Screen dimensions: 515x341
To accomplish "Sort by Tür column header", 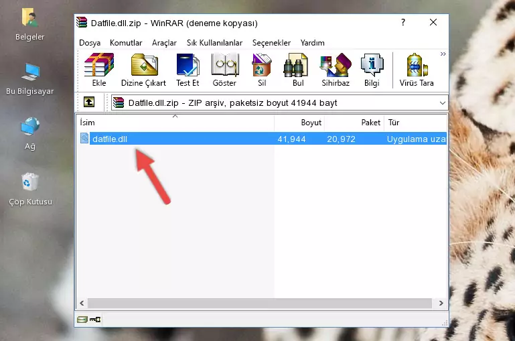I will [415, 123].
